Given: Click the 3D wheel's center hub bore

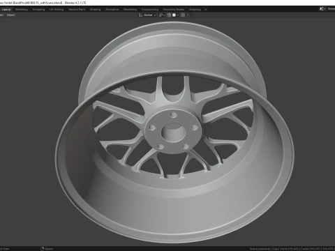Looking at the screenshot, I should click(174, 132).
